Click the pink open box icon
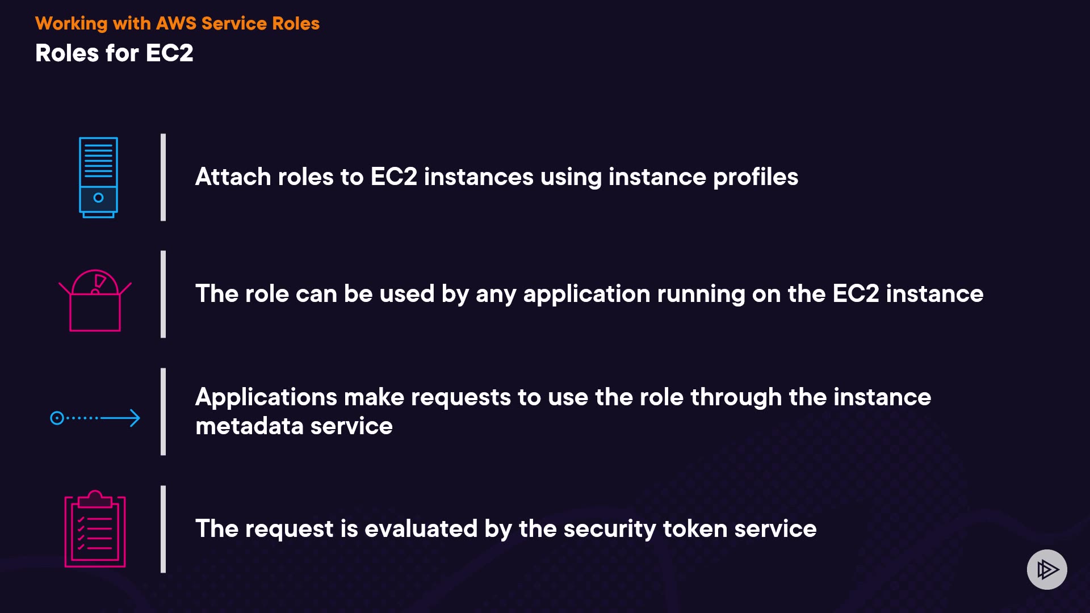Screen dimensions: 1090x613 (x=95, y=301)
